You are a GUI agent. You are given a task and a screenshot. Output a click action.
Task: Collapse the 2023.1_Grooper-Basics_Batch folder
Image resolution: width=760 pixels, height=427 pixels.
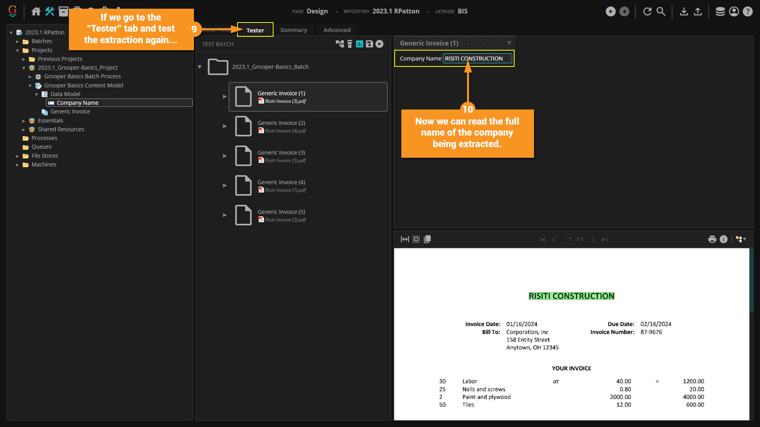click(x=200, y=67)
